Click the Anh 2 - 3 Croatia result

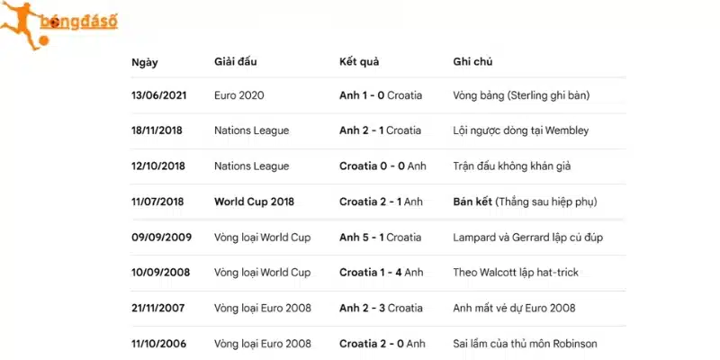[x=381, y=308]
